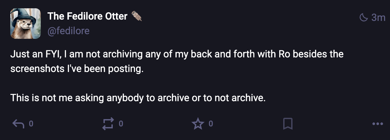The height and width of the screenshot is (140, 390).
Task: Favorite the post with the star icon
Action: [198, 124]
